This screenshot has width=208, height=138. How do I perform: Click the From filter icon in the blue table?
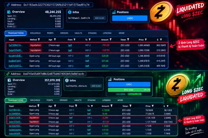pyautogui.click(x=75, y=40)
